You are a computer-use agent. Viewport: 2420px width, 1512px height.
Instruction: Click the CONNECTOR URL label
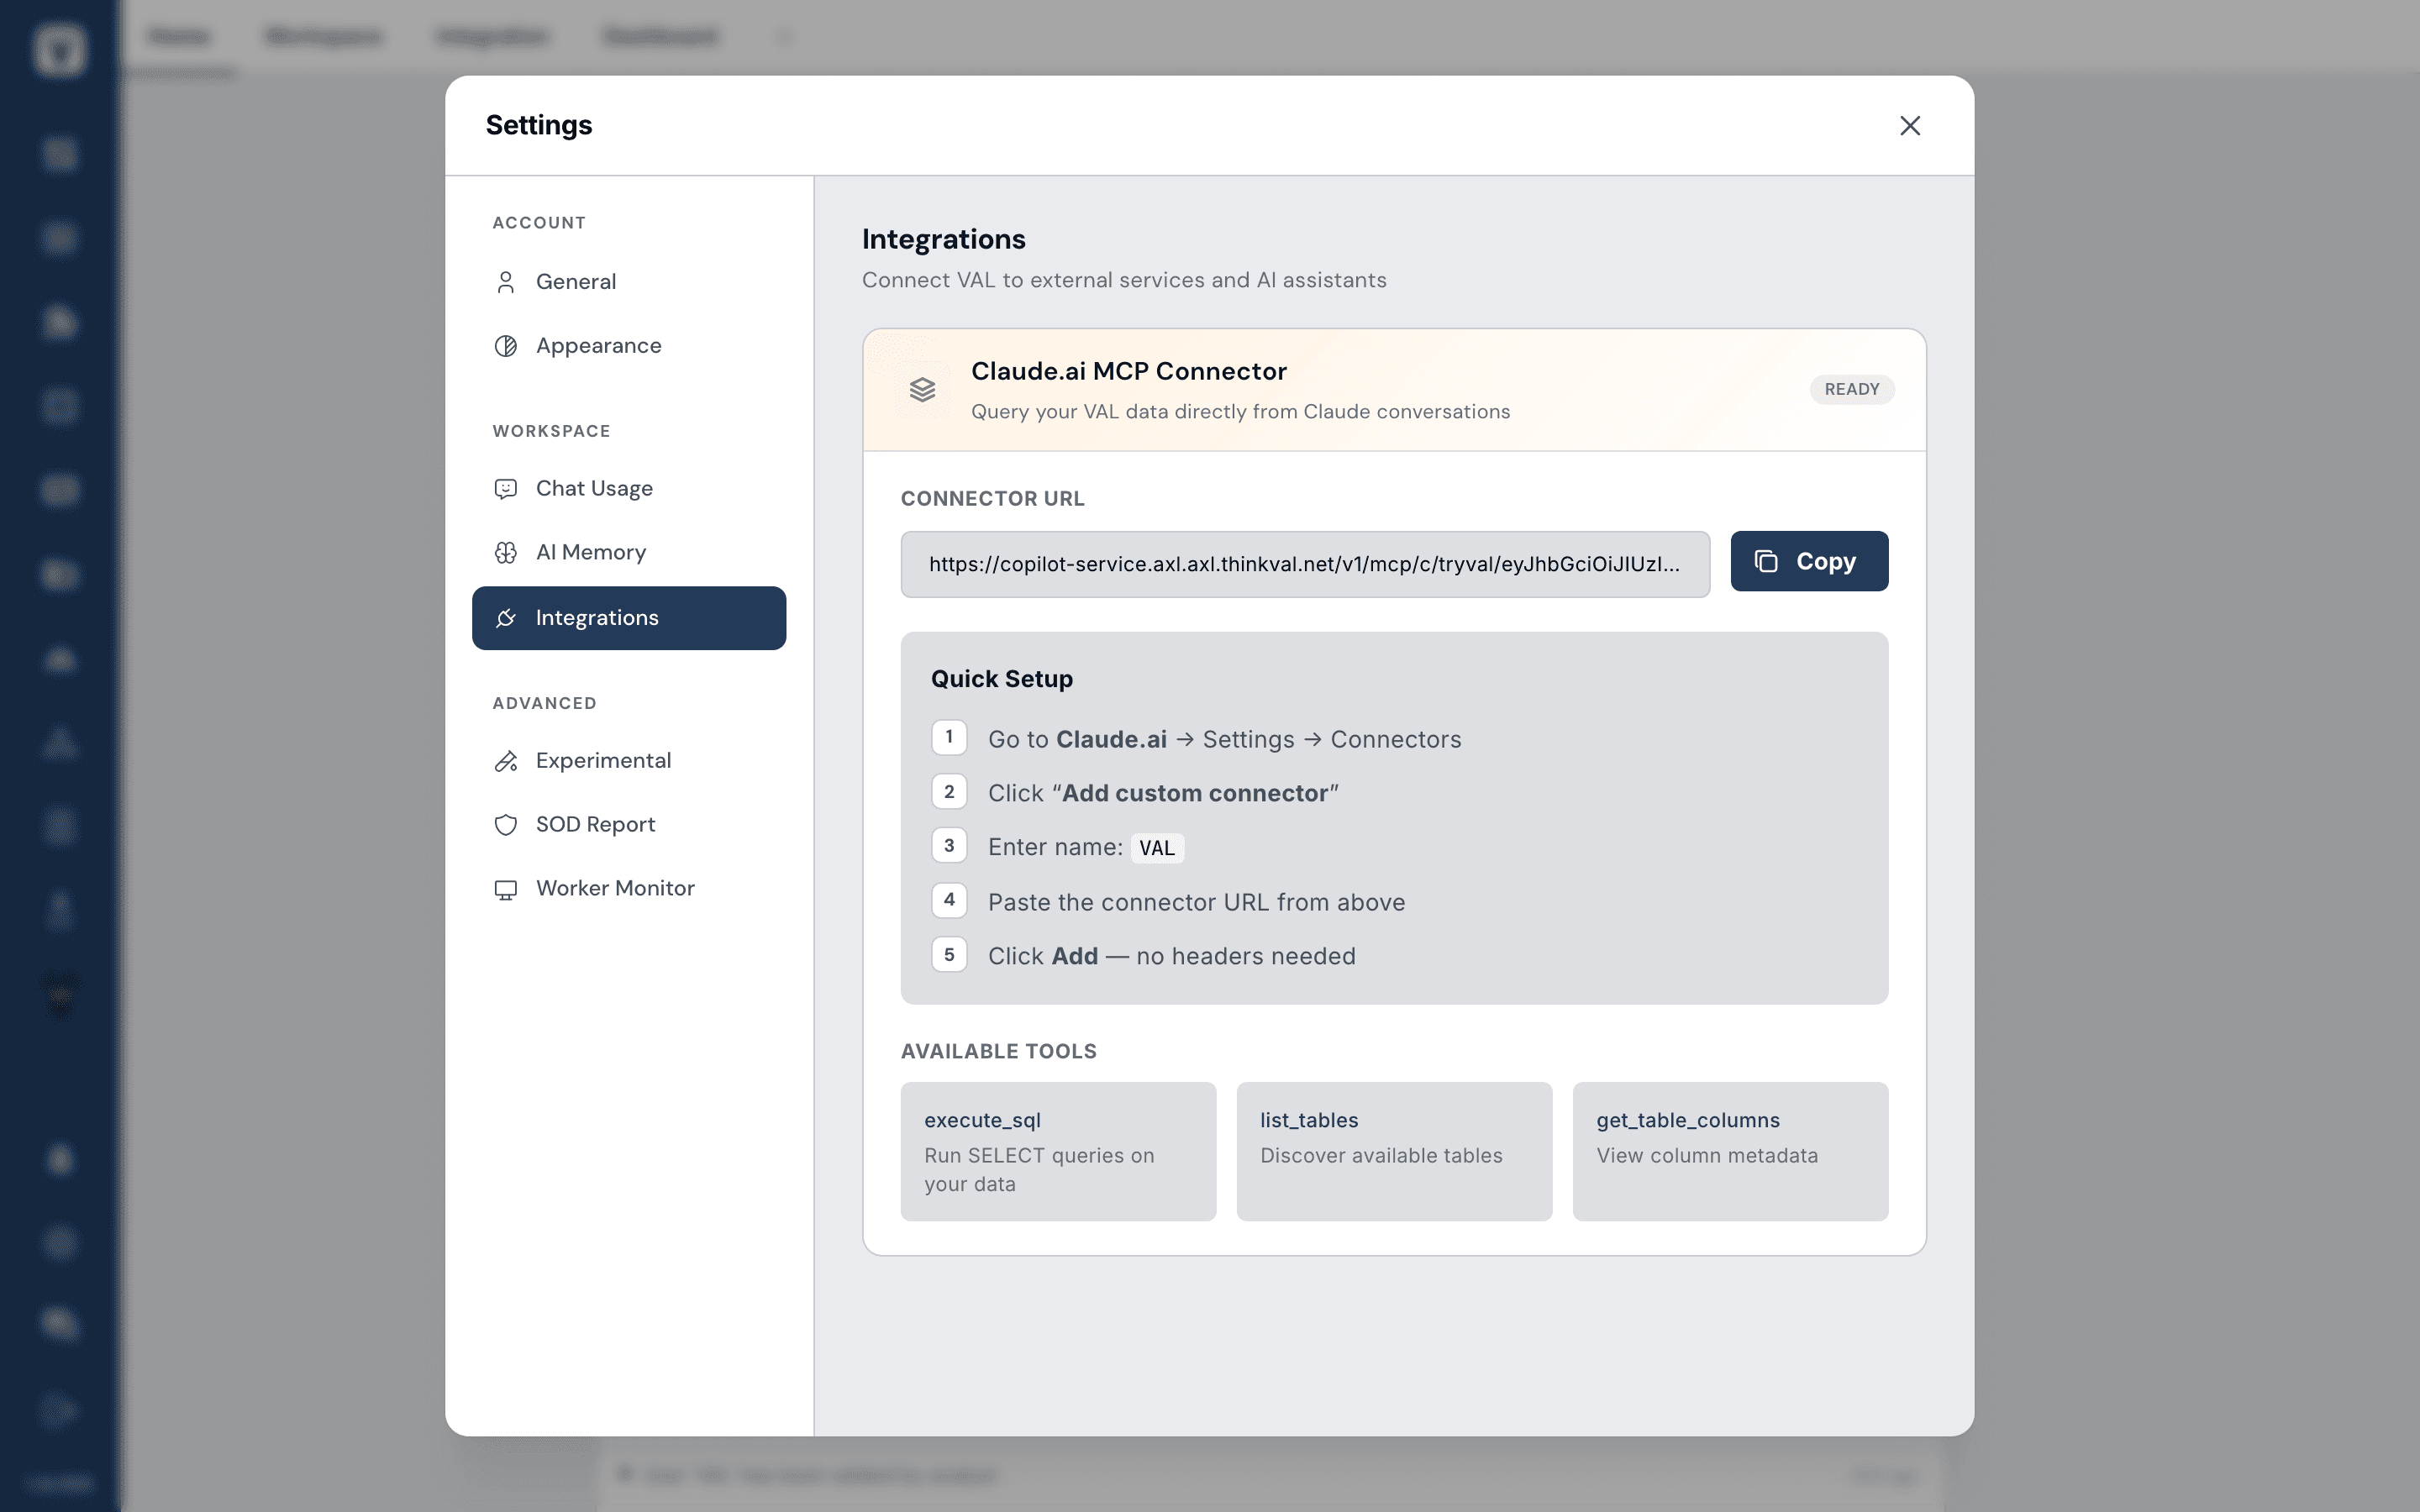point(993,498)
